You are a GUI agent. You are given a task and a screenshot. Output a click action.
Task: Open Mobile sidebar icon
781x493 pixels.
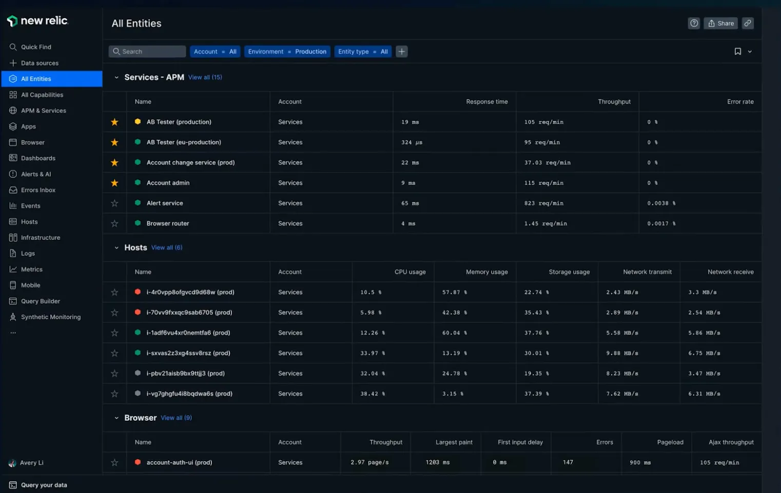(13, 285)
